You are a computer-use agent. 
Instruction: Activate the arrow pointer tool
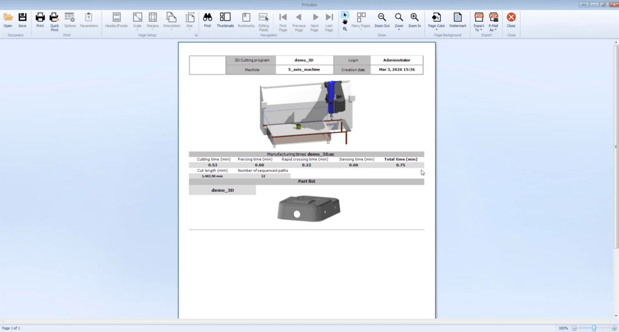[345, 14]
